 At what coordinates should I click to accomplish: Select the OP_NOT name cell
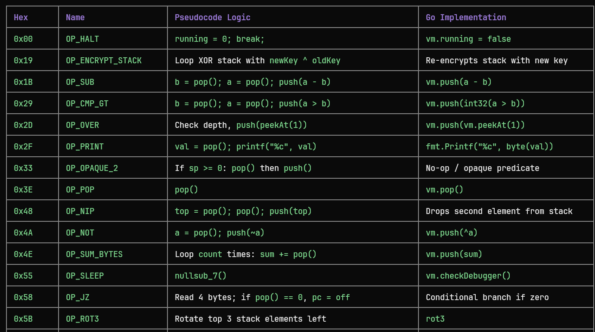pyautogui.click(x=113, y=233)
